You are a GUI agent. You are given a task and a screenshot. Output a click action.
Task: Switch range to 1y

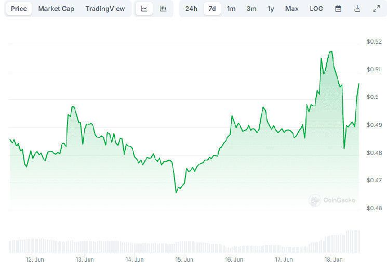click(x=271, y=9)
